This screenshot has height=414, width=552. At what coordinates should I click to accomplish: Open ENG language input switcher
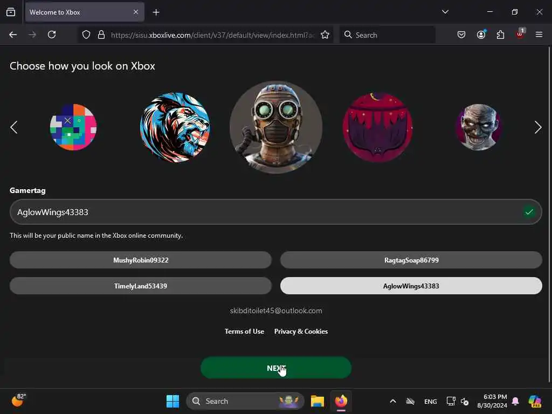[431, 401]
